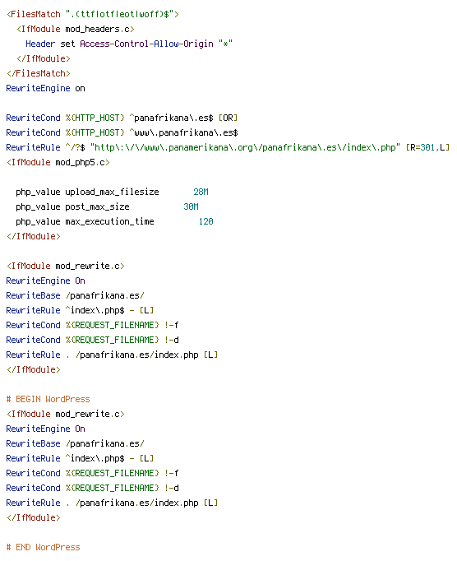
Task: Click the # BEGIN WordPress comment
Action: coord(48,399)
